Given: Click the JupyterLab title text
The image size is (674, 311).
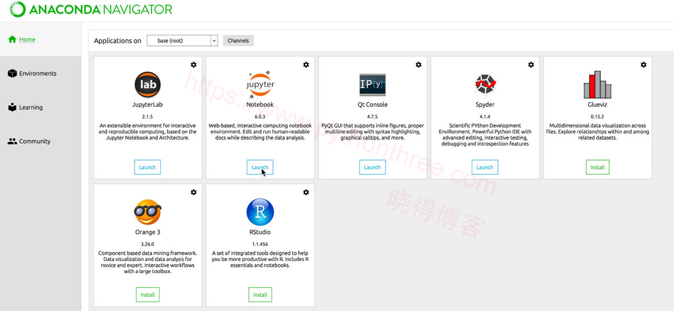Looking at the screenshot, I should 147,104.
